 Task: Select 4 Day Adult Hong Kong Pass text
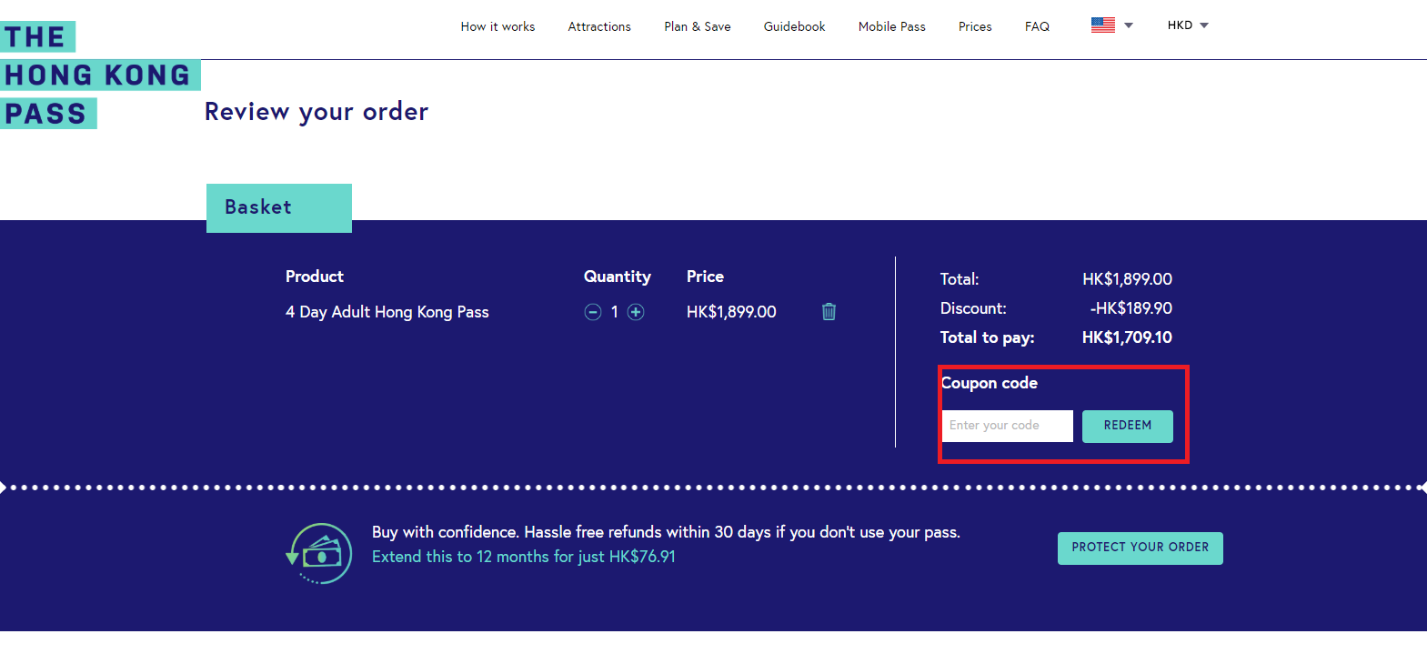coord(387,312)
